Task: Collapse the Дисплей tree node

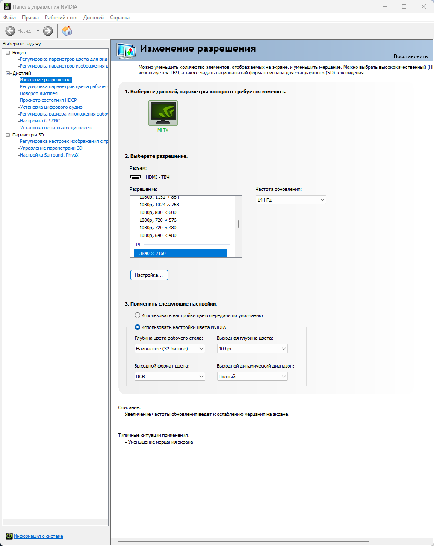Action: (8, 73)
